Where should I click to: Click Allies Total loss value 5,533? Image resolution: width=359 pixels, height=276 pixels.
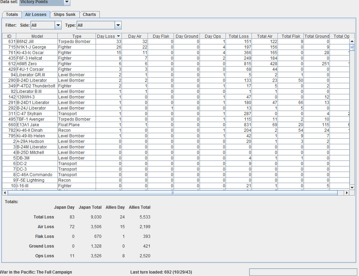click(145, 217)
